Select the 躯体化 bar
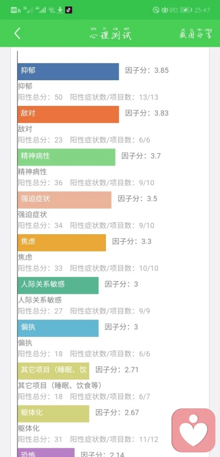Screen dimensions: 220x457 pyautogui.click(x=53, y=413)
